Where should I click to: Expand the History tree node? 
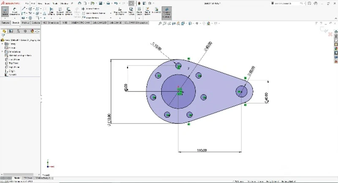pyautogui.click(x=3, y=44)
